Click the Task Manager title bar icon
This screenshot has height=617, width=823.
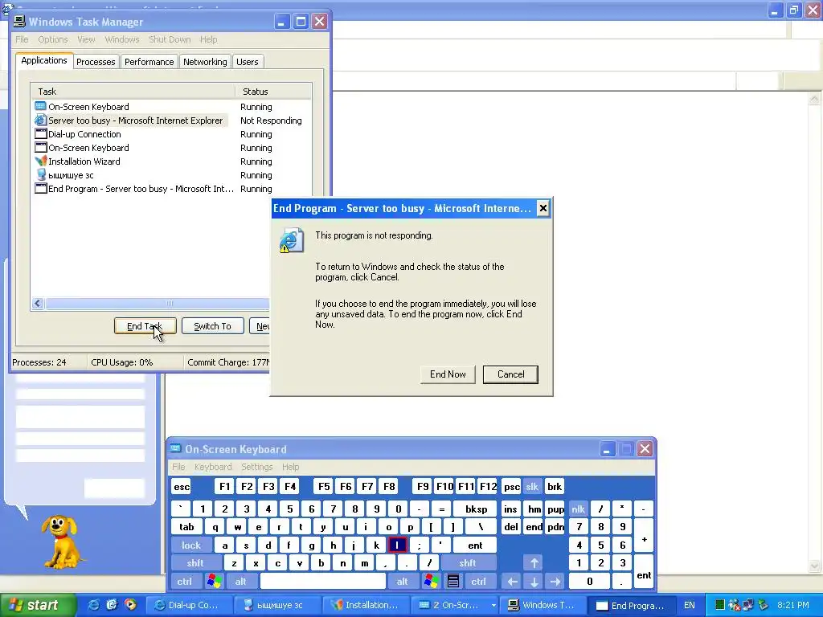click(19, 22)
